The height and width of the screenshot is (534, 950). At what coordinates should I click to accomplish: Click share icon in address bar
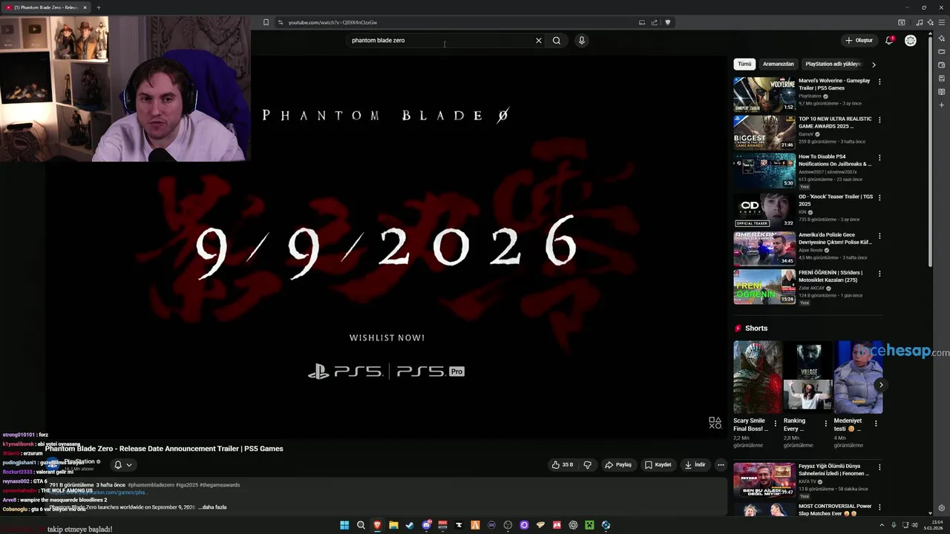pos(655,22)
